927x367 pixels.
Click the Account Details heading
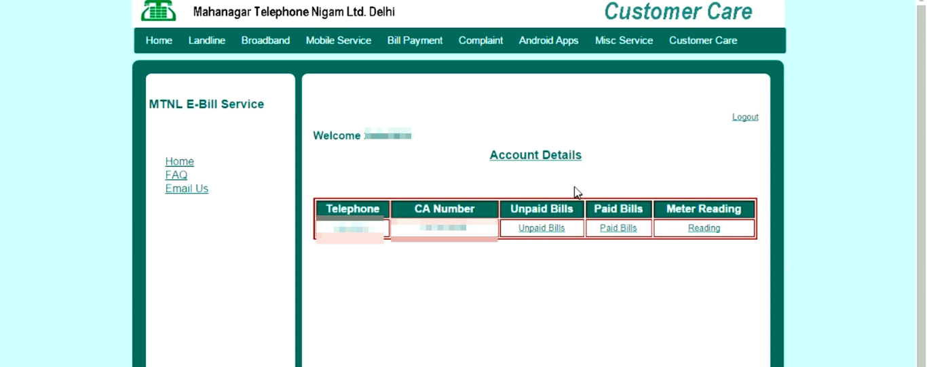coord(535,155)
